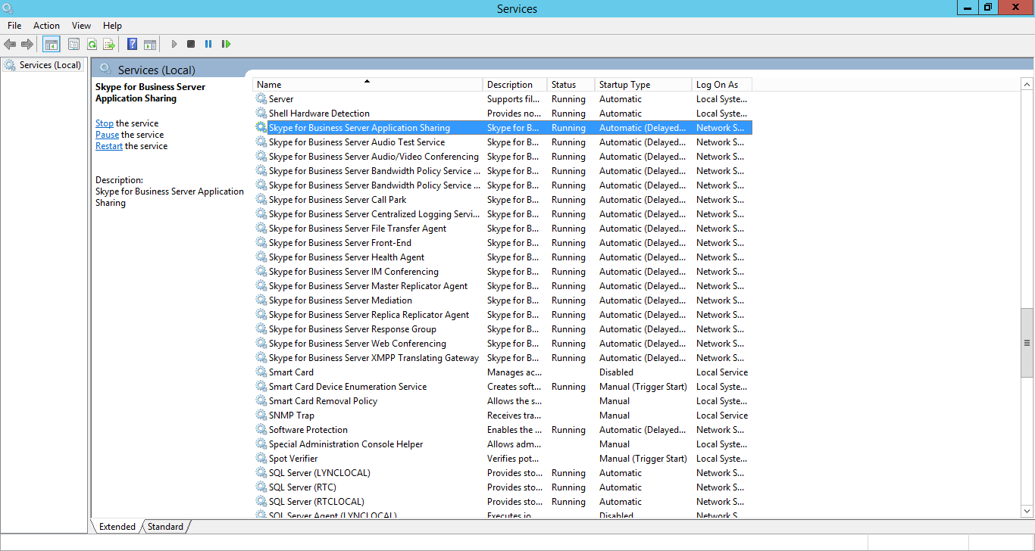Screen dimensions: 1035x551
Task: Select Skype for Business Server Audio/Video Conferencing
Action: click(x=502, y=157)
